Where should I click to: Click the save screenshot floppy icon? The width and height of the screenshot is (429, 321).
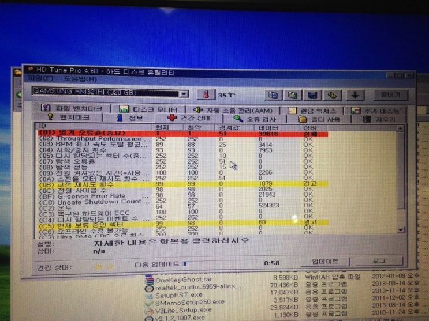pos(312,95)
